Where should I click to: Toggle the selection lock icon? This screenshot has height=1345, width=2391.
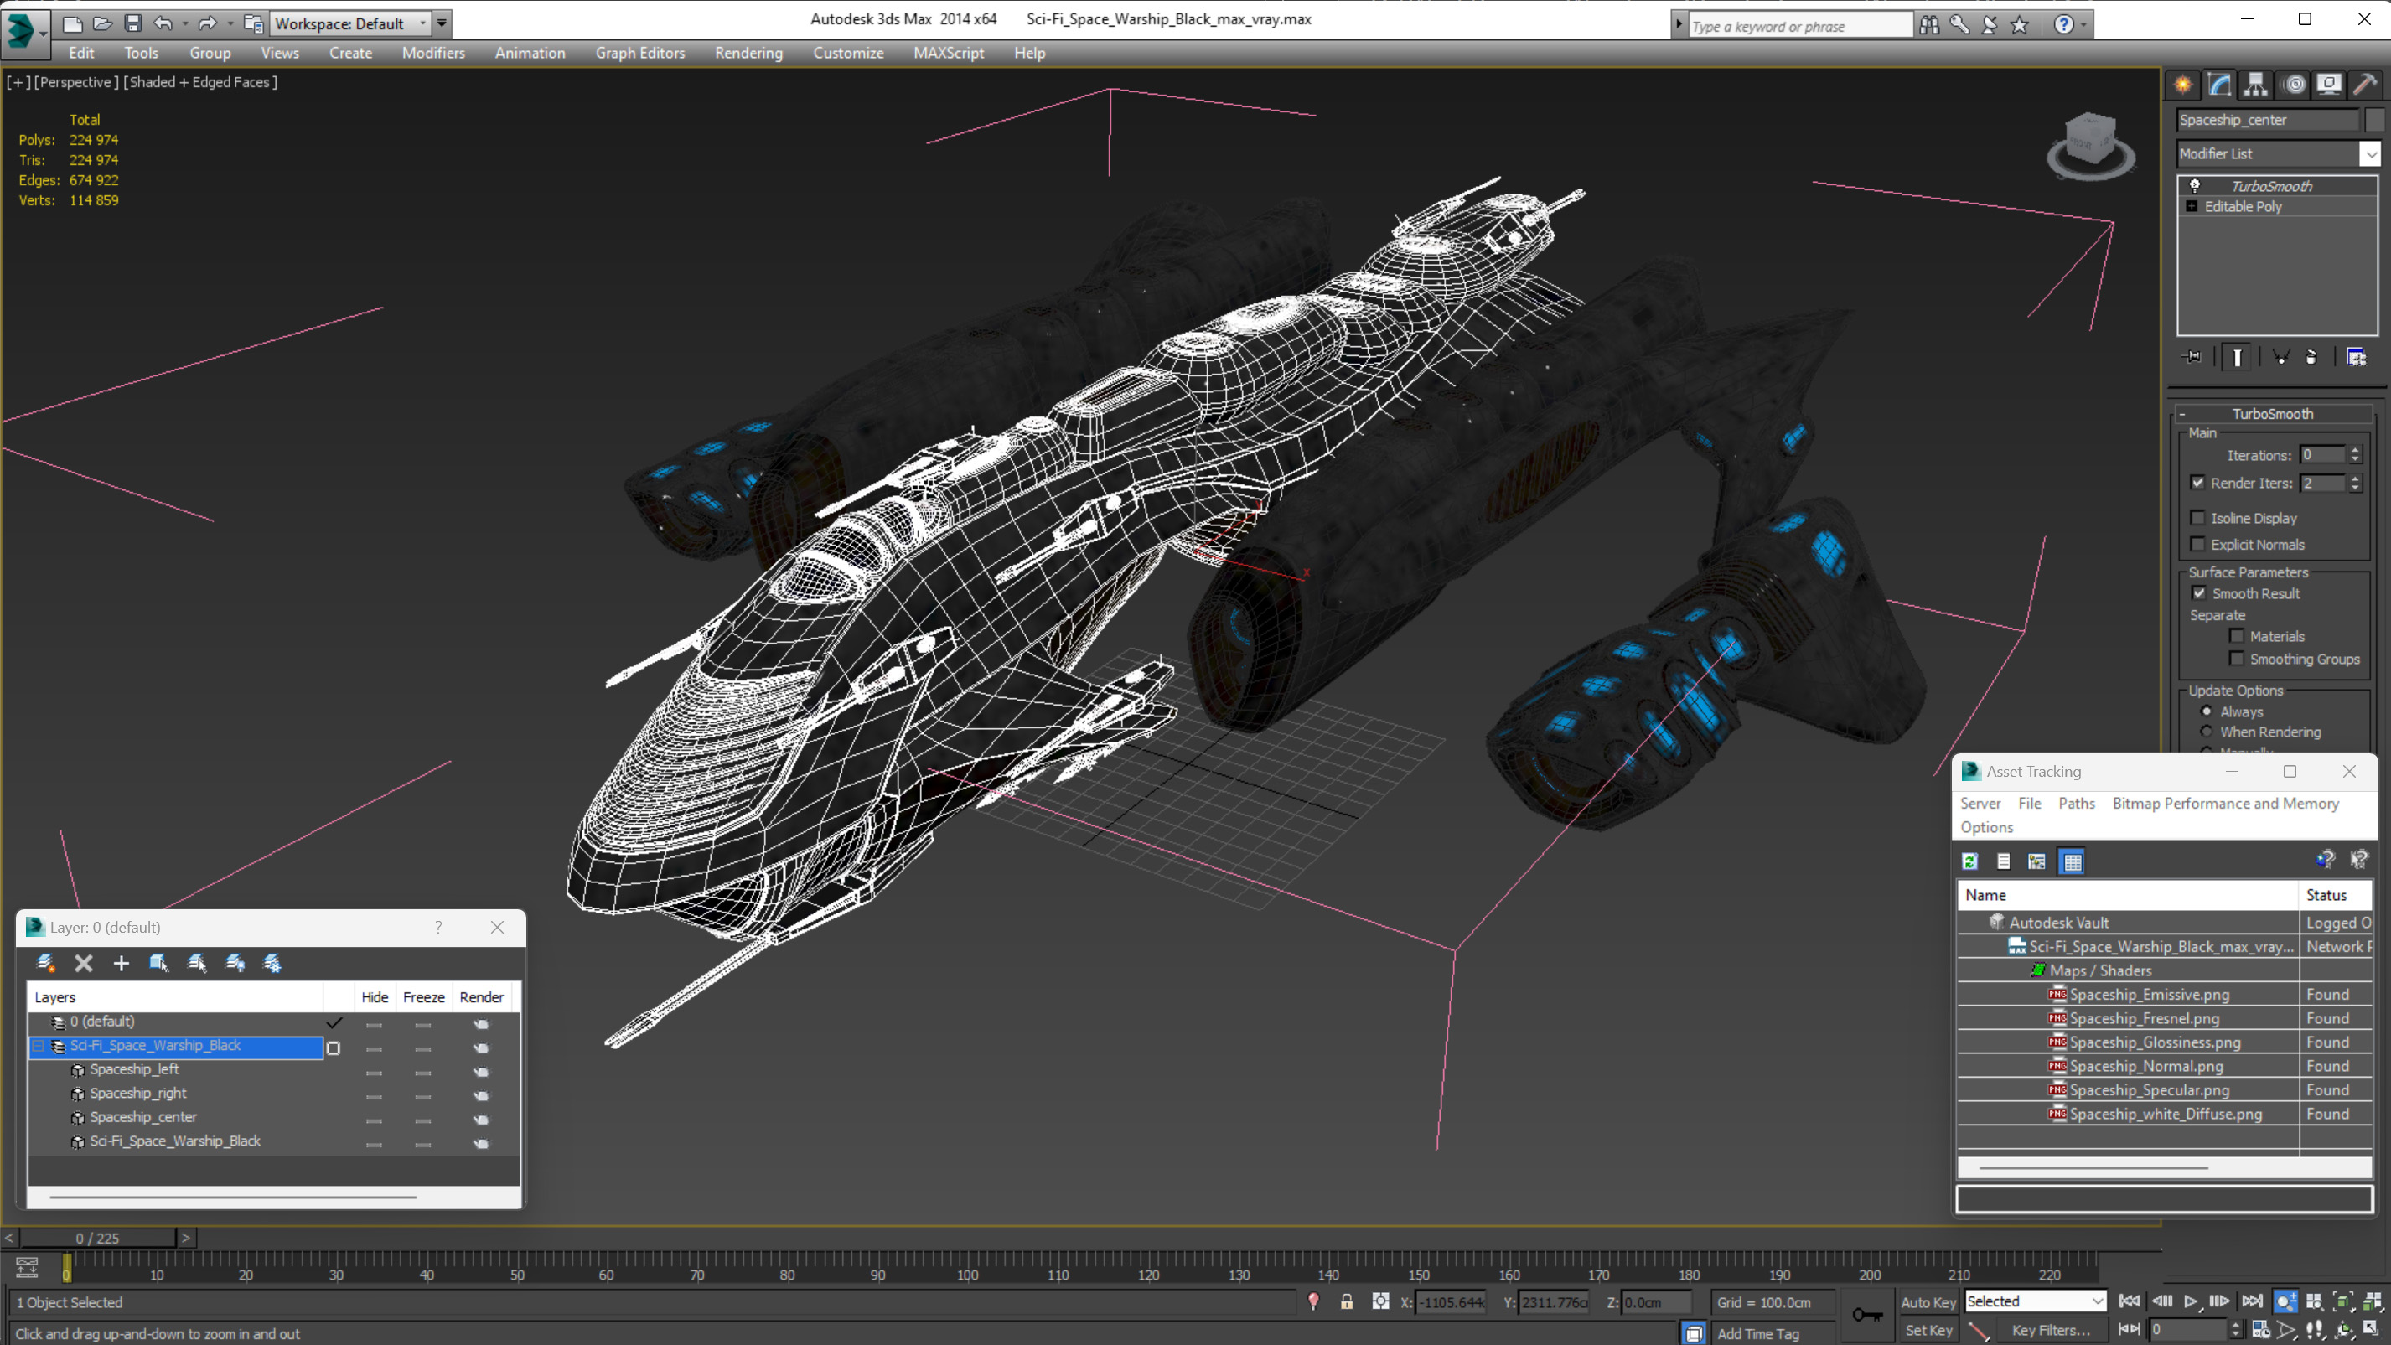(x=1346, y=1301)
